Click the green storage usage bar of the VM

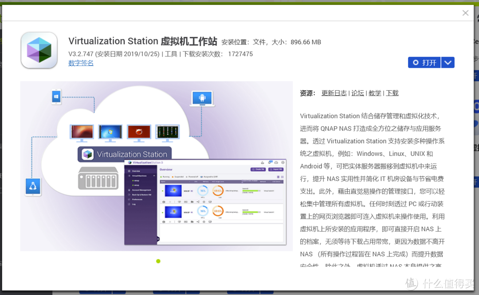click(251, 190)
